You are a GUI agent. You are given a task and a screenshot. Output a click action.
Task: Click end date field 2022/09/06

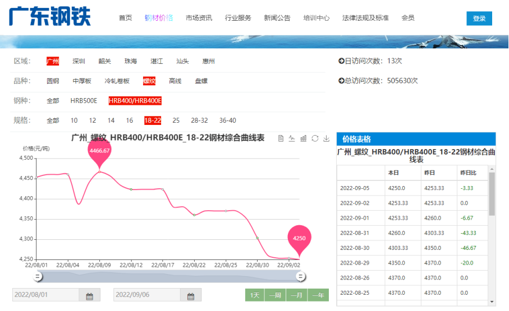pos(147,295)
